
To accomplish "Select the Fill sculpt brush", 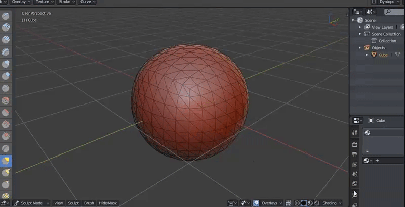I will (6, 125).
